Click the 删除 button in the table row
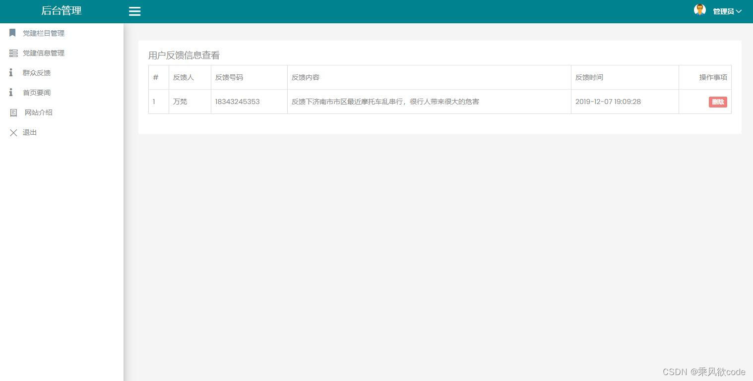Screen dimensions: 753x381 coord(718,102)
